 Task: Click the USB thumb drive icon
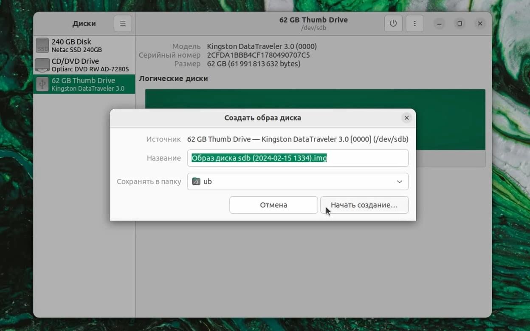coord(42,84)
